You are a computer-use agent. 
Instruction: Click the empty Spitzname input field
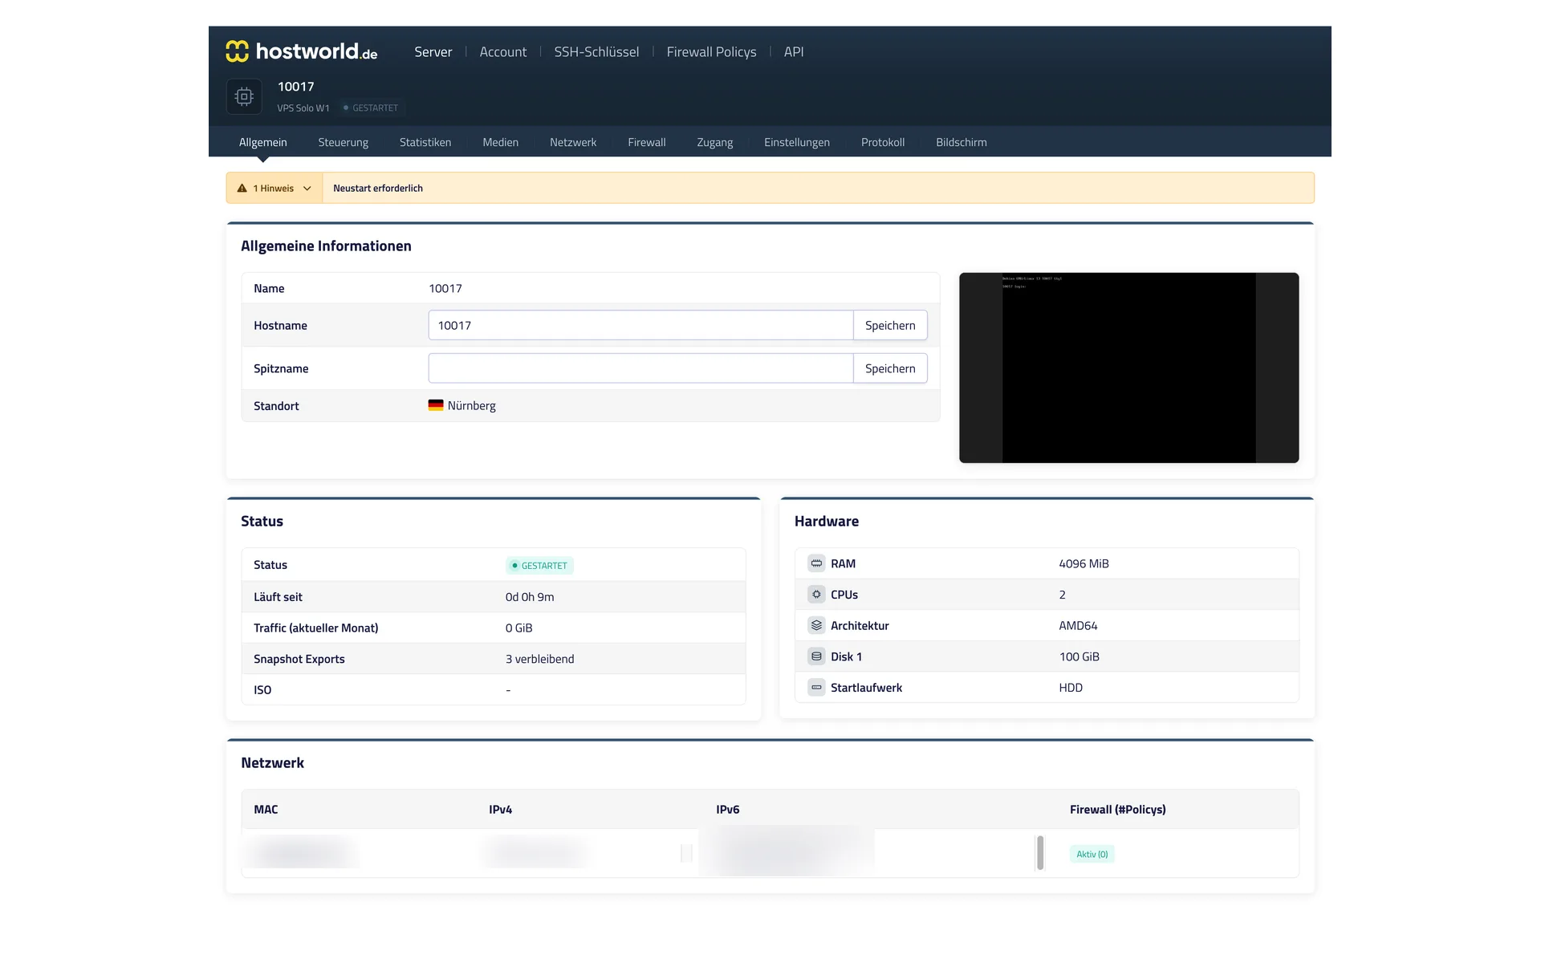(x=640, y=368)
